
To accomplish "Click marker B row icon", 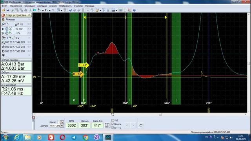I will 3,51.
